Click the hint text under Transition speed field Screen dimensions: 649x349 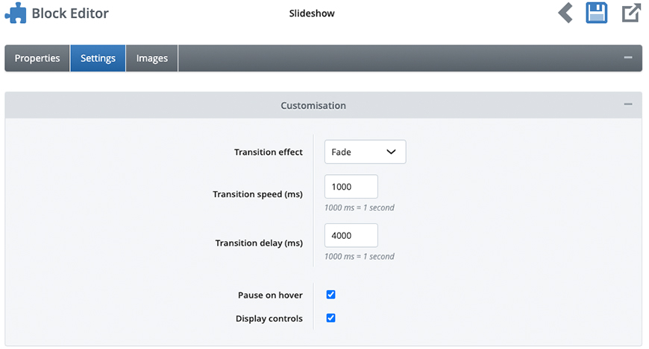coord(360,208)
